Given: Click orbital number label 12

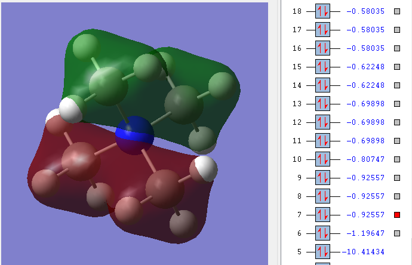Looking at the screenshot, I should [297, 122].
